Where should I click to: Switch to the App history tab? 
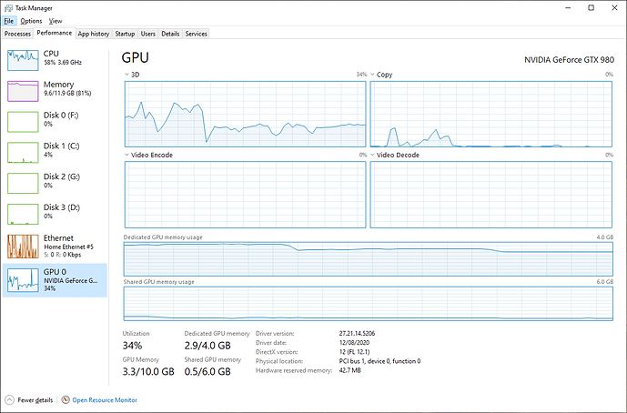[94, 34]
